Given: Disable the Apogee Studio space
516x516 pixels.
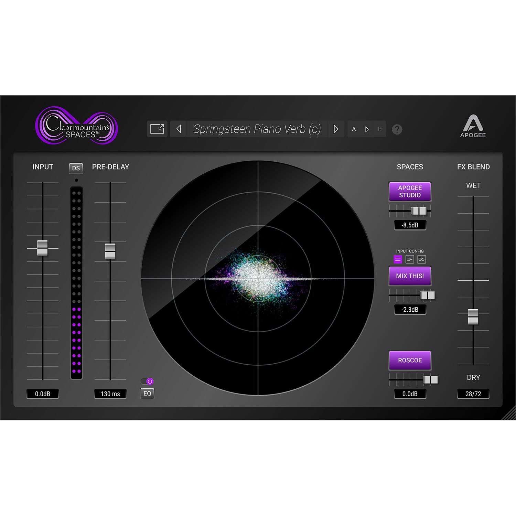Looking at the screenshot, I should click(x=410, y=192).
